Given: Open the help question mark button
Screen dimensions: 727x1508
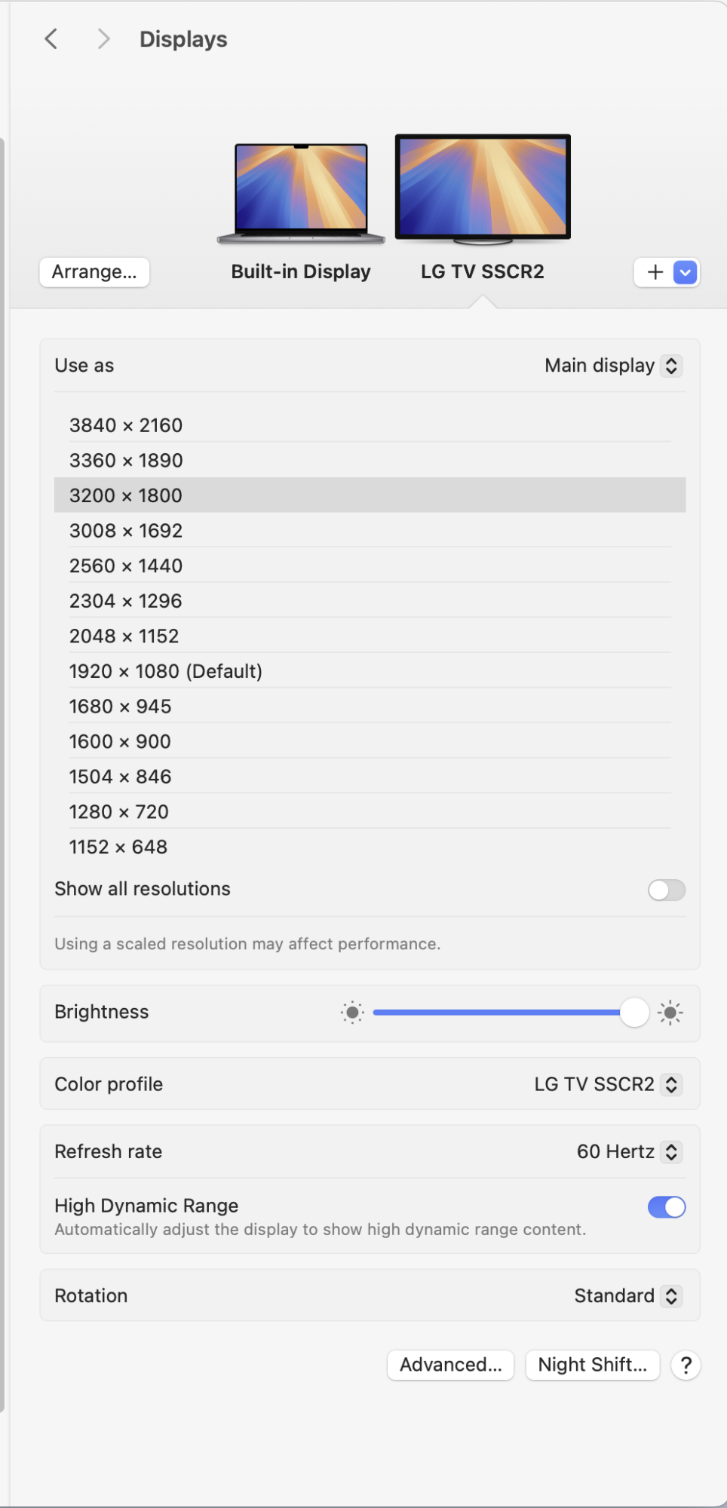Looking at the screenshot, I should [x=686, y=1365].
